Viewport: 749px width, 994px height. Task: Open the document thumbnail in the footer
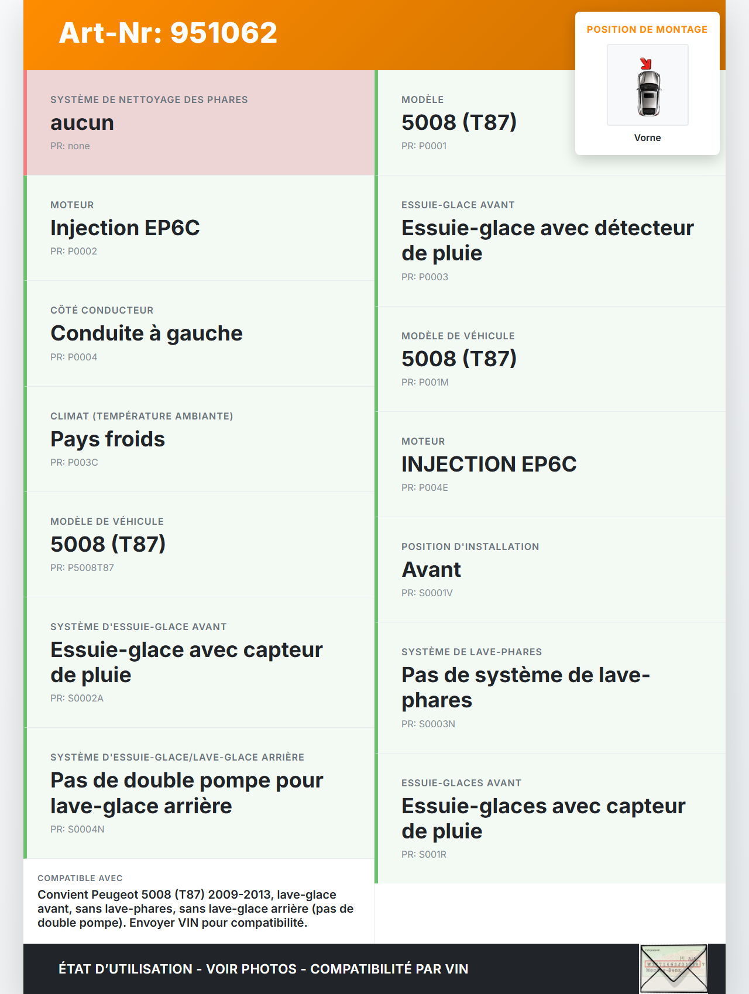tap(674, 968)
